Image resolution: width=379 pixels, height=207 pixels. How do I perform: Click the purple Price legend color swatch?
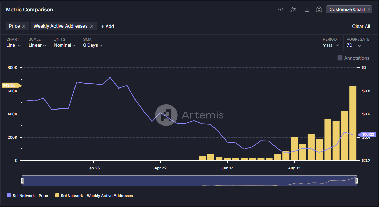tap(9, 195)
